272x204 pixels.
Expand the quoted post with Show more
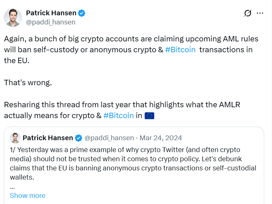click(x=28, y=196)
